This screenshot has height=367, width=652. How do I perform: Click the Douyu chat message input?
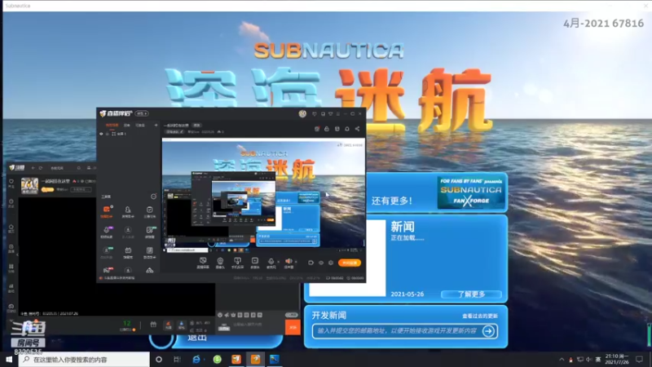(x=258, y=325)
